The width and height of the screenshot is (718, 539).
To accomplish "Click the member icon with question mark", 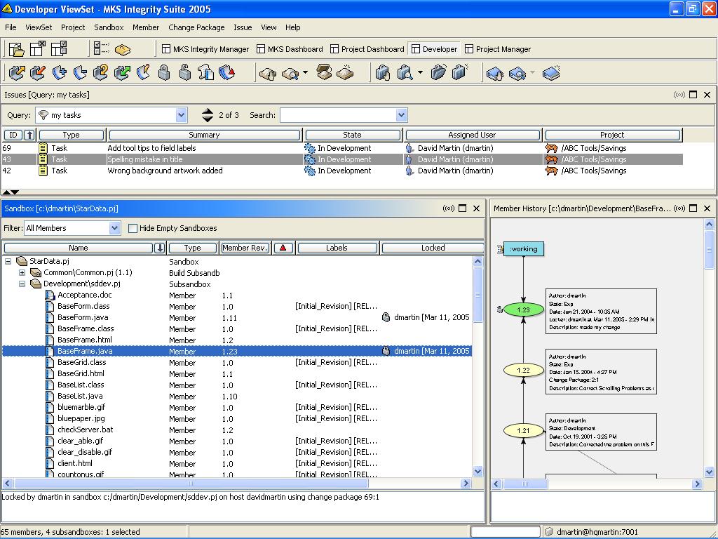I will (101, 73).
